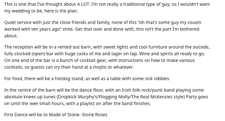Click the standalone word "about."
This screenshot has height=121, width=225.
pos(11,36)
